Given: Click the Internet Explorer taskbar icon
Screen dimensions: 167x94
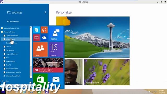Looking at the screenshot, I should [x=24, y=92].
